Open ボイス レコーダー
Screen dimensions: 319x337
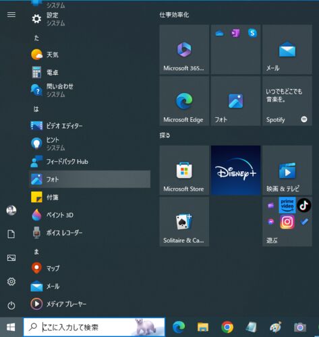[90, 233]
